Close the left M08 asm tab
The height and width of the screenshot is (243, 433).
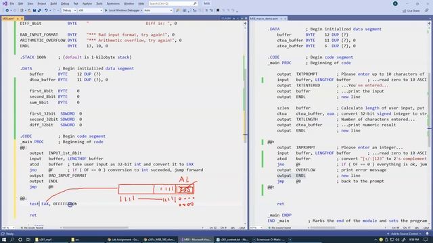pos(22,18)
